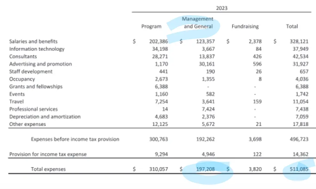Click the 310,057 Program total expenses value
This screenshot has height=189, width=316.
158,169
